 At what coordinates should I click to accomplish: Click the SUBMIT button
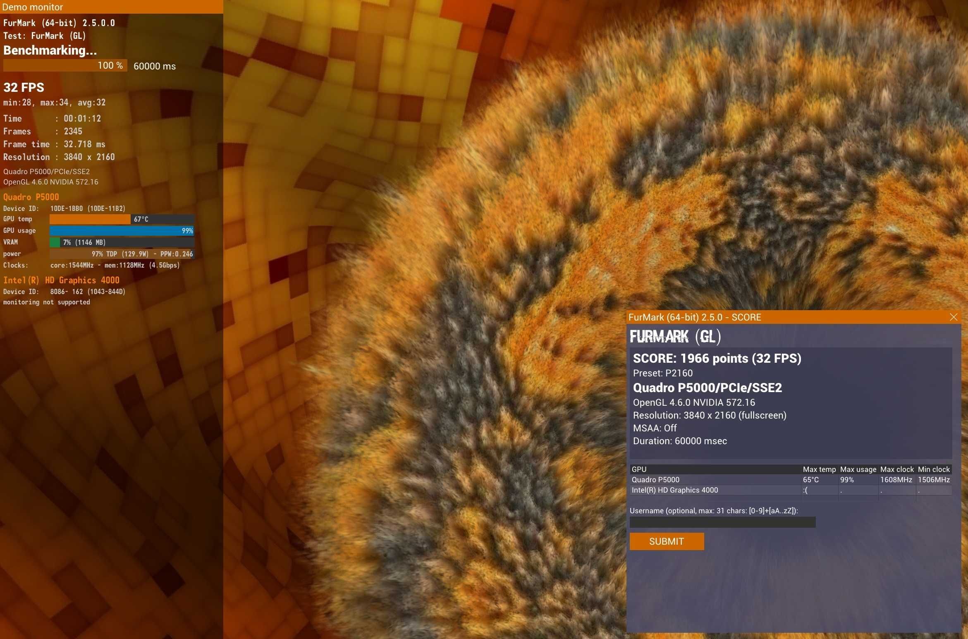[x=667, y=541]
